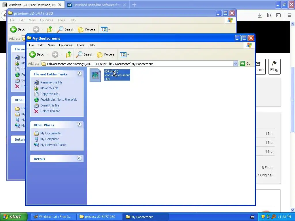Click the Rename this file icon
Screen dimensions: 295x221
click(x=36, y=83)
